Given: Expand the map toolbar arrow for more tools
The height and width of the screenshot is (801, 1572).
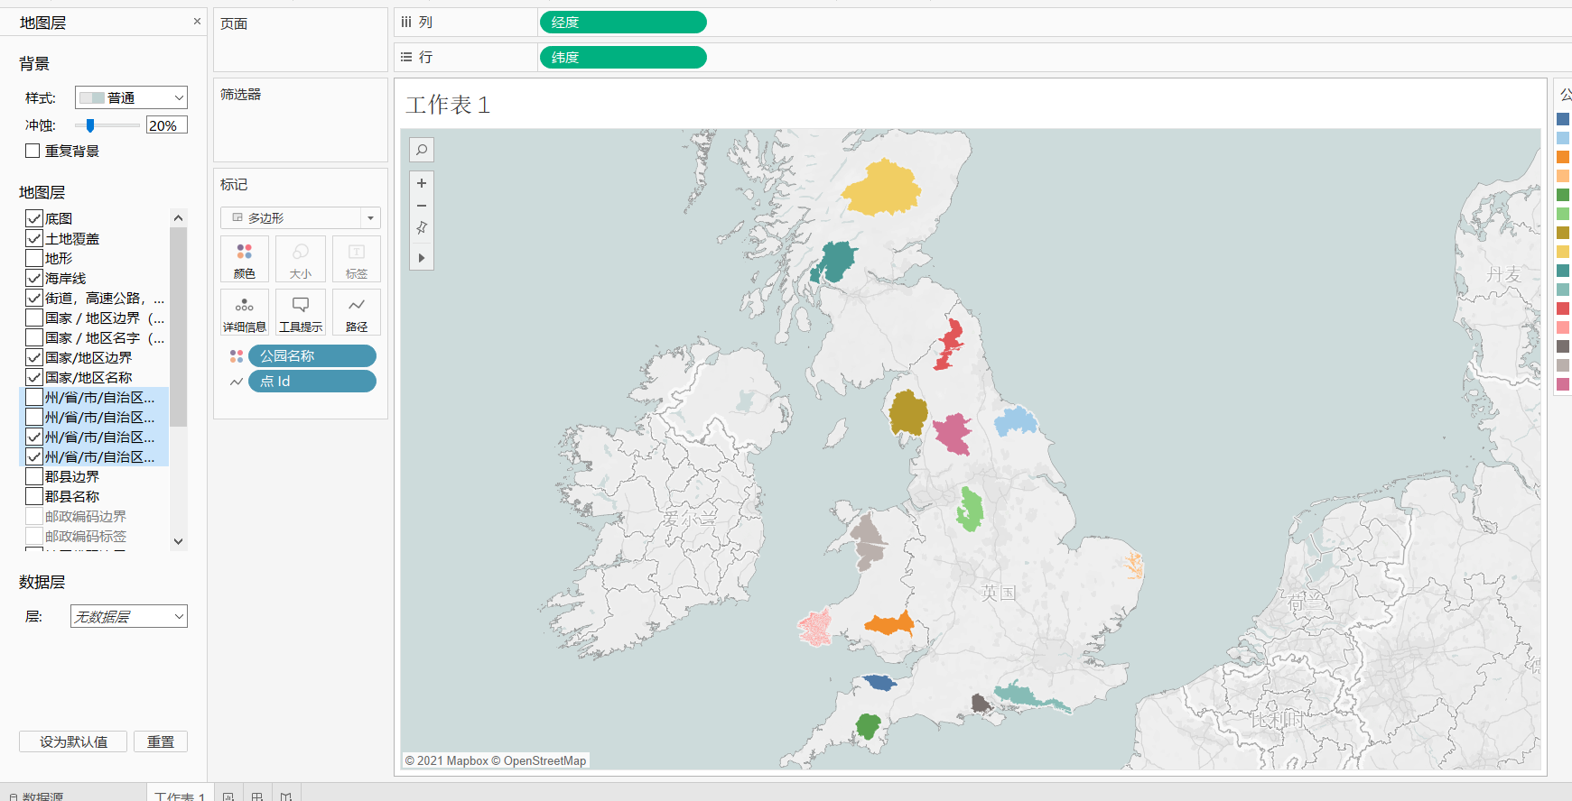Looking at the screenshot, I should (422, 258).
